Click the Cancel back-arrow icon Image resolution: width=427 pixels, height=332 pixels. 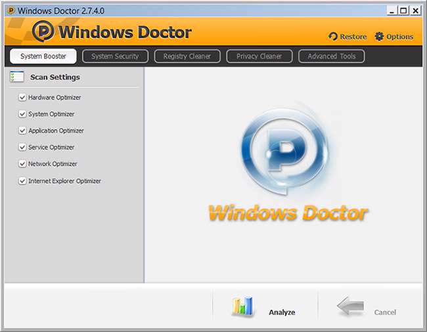351,306
